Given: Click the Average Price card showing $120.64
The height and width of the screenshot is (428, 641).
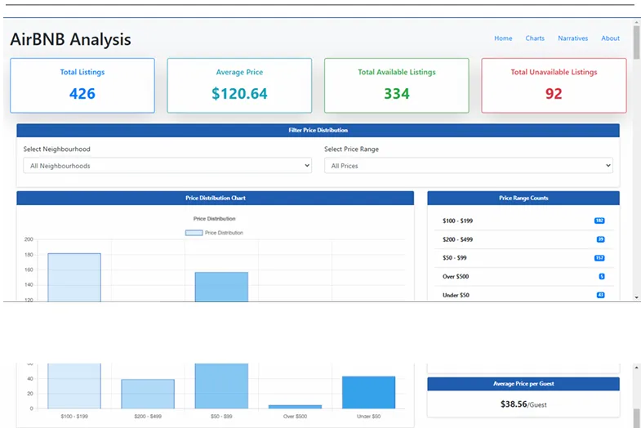Looking at the screenshot, I should [239, 86].
